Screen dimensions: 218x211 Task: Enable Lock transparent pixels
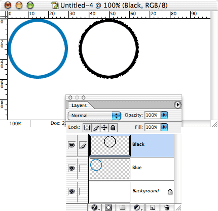tap(87, 128)
